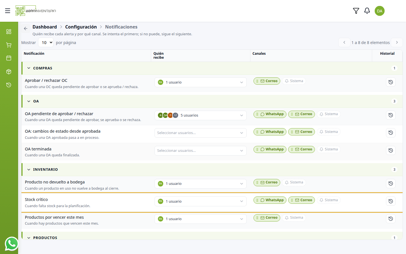Image resolution: width=406 pixels, height=254 pixels.
Task: Collapse the COMPRAS group
Action: [x=29, y=68]
